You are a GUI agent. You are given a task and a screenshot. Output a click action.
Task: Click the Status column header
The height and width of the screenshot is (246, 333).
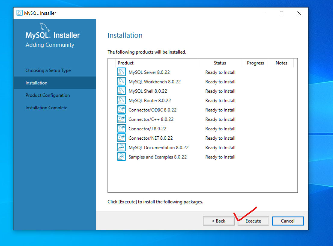coord(220,63)
